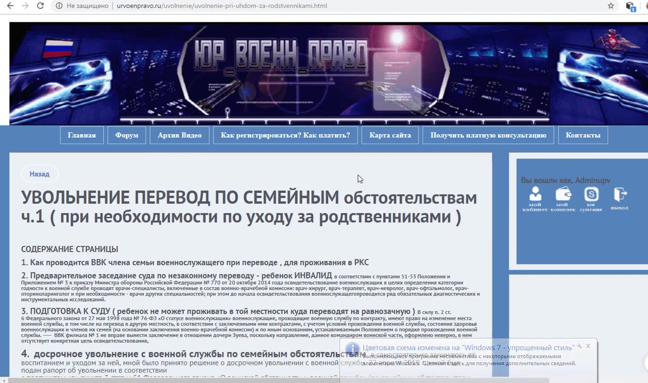Click contents item 2 'Предварительное заседание суда'
Image resolution: width=648 pixels, height=383 pixels.
(176, 276)
